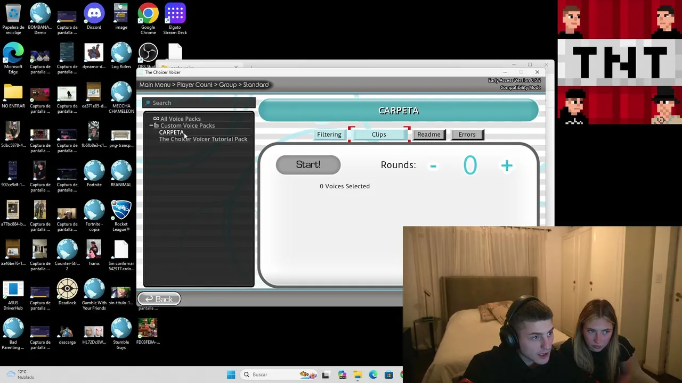The image size is (682, 383).
Task: Click the '0 Voices Selected' text
Action: [x=345, y=186]
